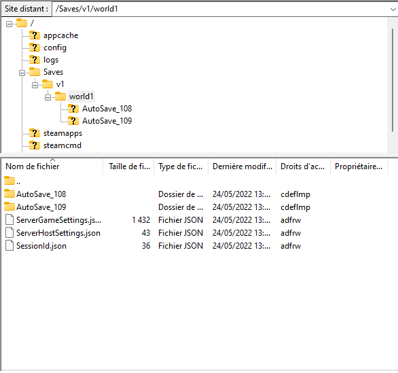The width and height of the screenshot is (398, 373).
Task: Collapse the v1 folder node
Action: (x=35, y=86)
